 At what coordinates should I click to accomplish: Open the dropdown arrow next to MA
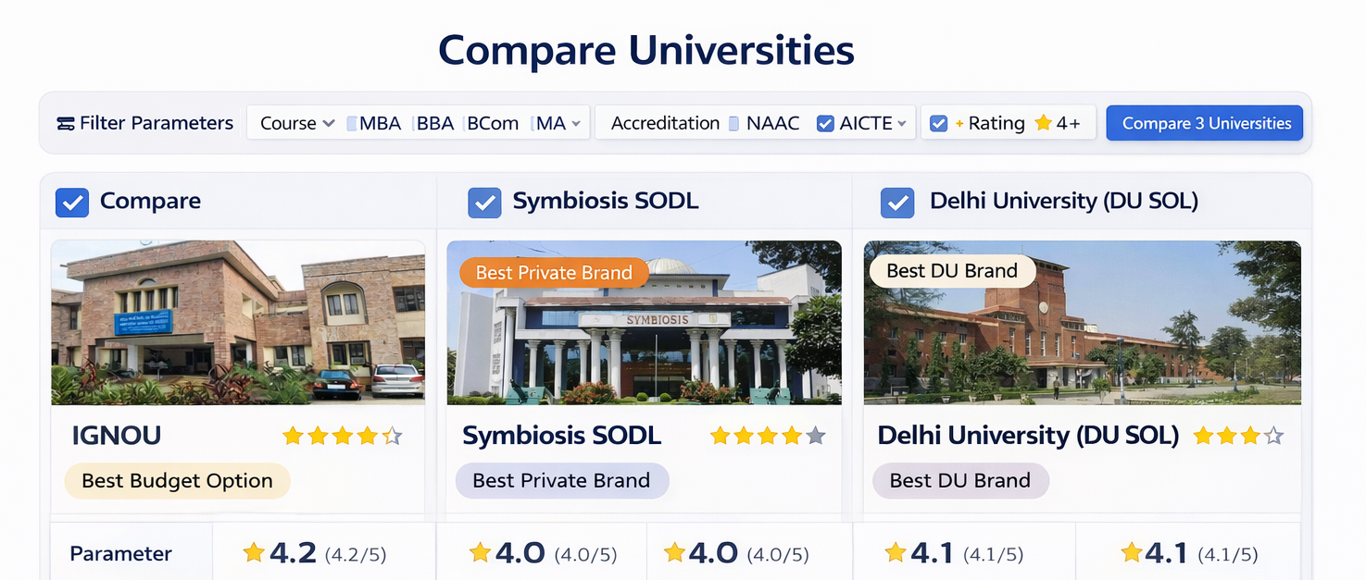(576, 123)
